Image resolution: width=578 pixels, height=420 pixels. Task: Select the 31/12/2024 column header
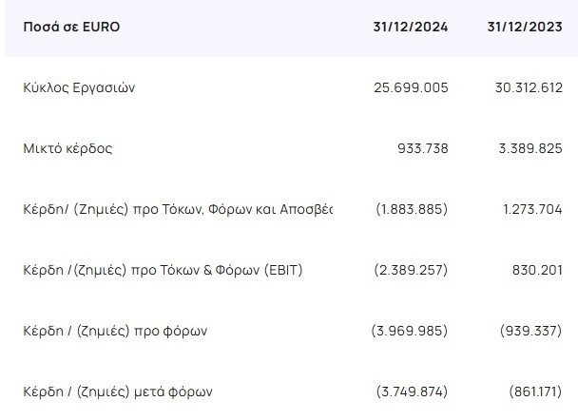(x=410, y=27)
